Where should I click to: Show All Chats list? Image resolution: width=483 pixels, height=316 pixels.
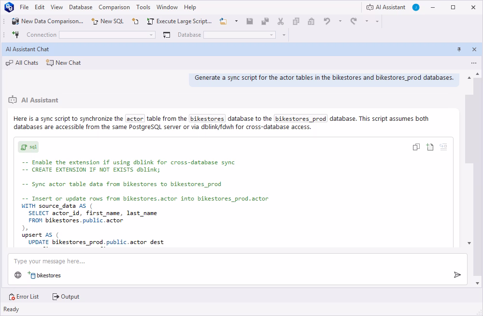click(x=22, y=63)
